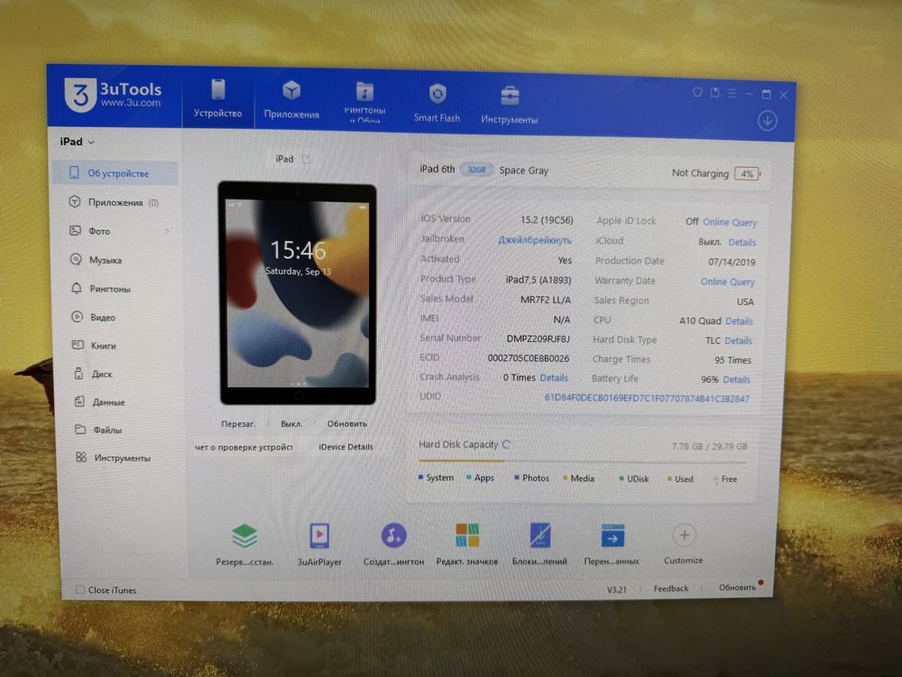This screenshot has height=677, width=902.
Task: Click the 3uTools logo icon
Action: click(x=80, y=95)
